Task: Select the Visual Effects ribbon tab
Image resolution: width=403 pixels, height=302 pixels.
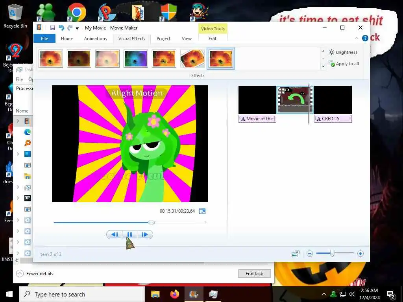Action: (131, 39)
